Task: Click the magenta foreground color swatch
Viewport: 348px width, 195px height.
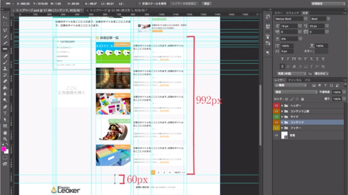Action: pos(4,149)
